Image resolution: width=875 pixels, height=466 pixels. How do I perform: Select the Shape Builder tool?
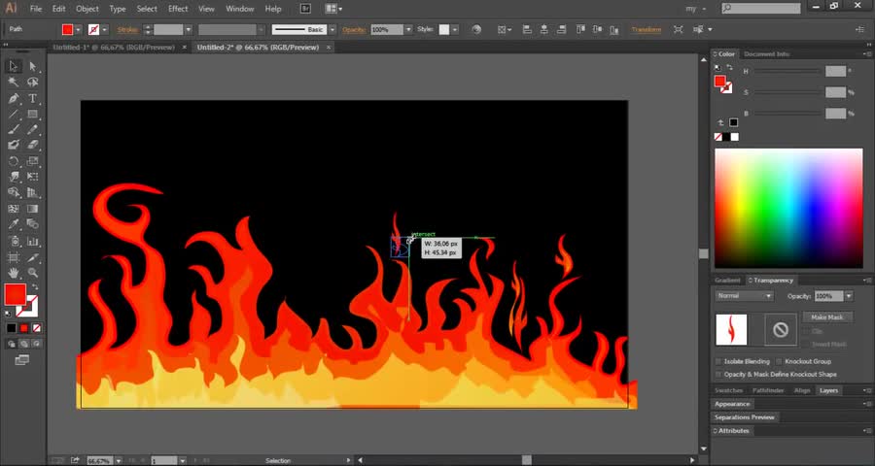[x=14, y=193]
